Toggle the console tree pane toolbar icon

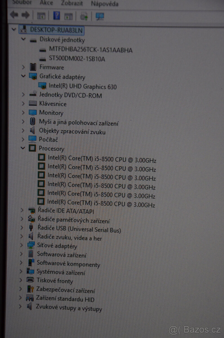click(x=41, y=15)
